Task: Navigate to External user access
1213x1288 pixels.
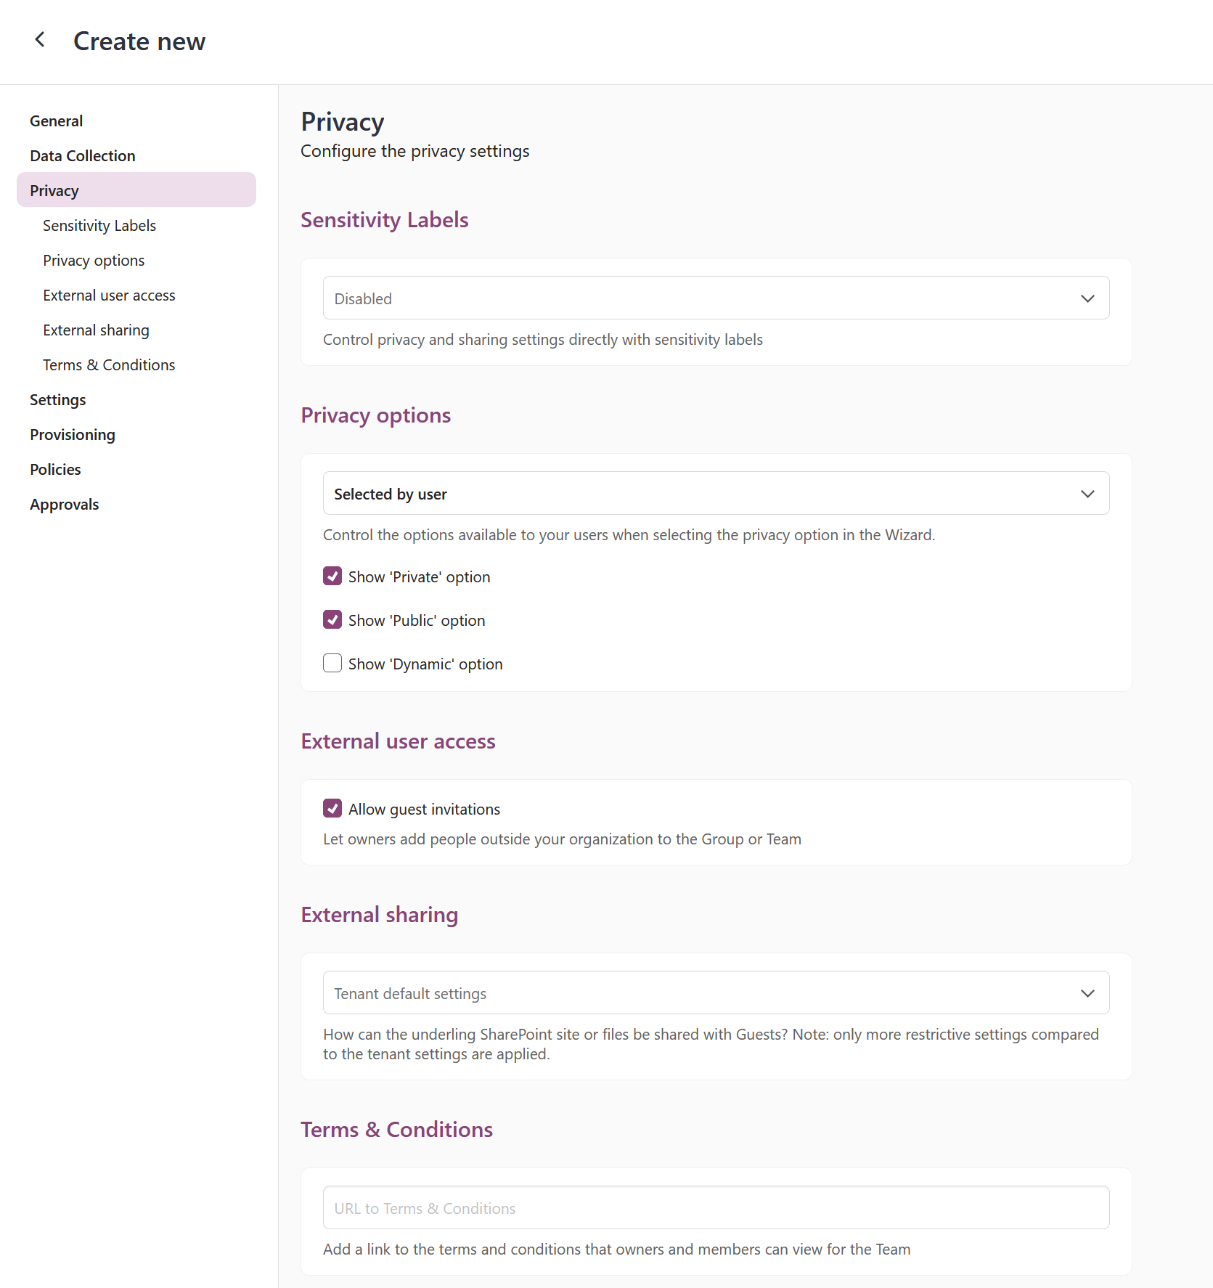Action: [x=109, y=295]
